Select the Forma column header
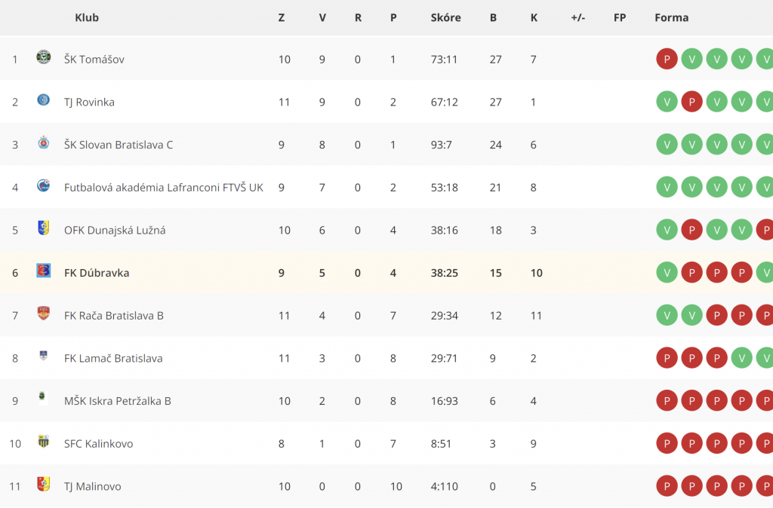 [671, 18]
